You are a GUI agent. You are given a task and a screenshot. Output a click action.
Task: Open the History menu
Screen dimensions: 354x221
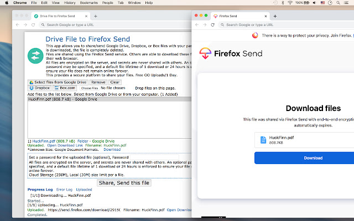[x=70, y=3]
